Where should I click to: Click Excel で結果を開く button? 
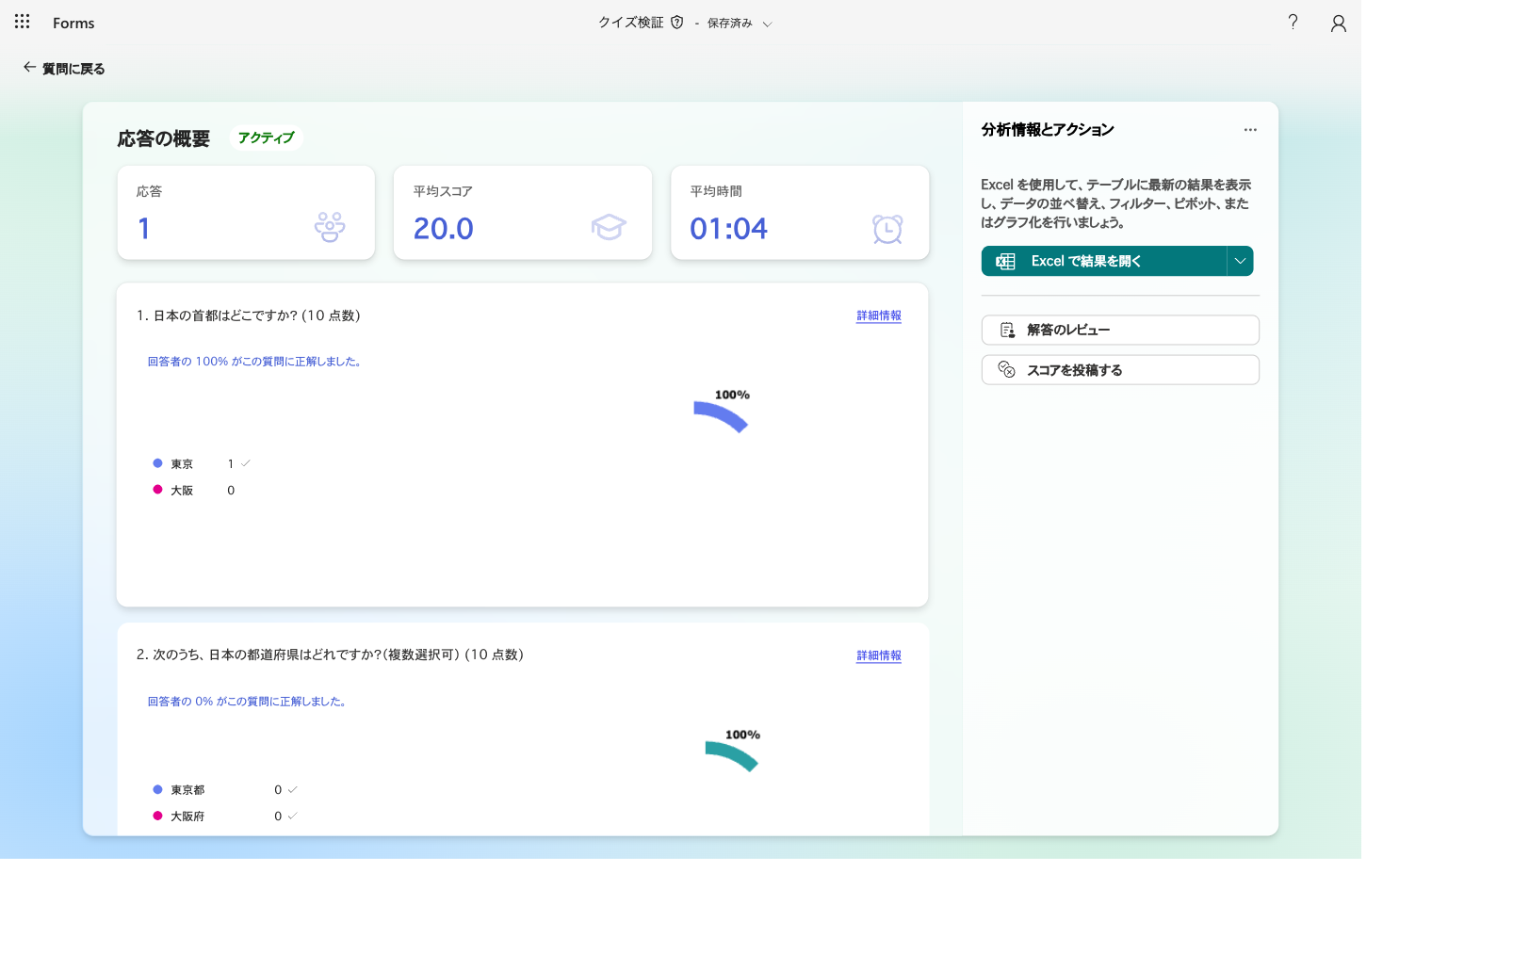tap(1104, 261)
